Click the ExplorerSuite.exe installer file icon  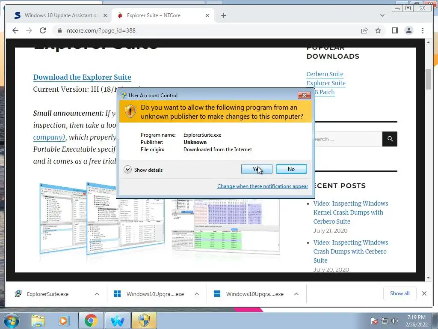point(18,294)
